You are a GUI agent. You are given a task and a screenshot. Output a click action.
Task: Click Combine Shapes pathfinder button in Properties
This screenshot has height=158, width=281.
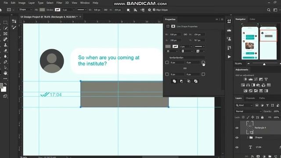coord(174,81)
